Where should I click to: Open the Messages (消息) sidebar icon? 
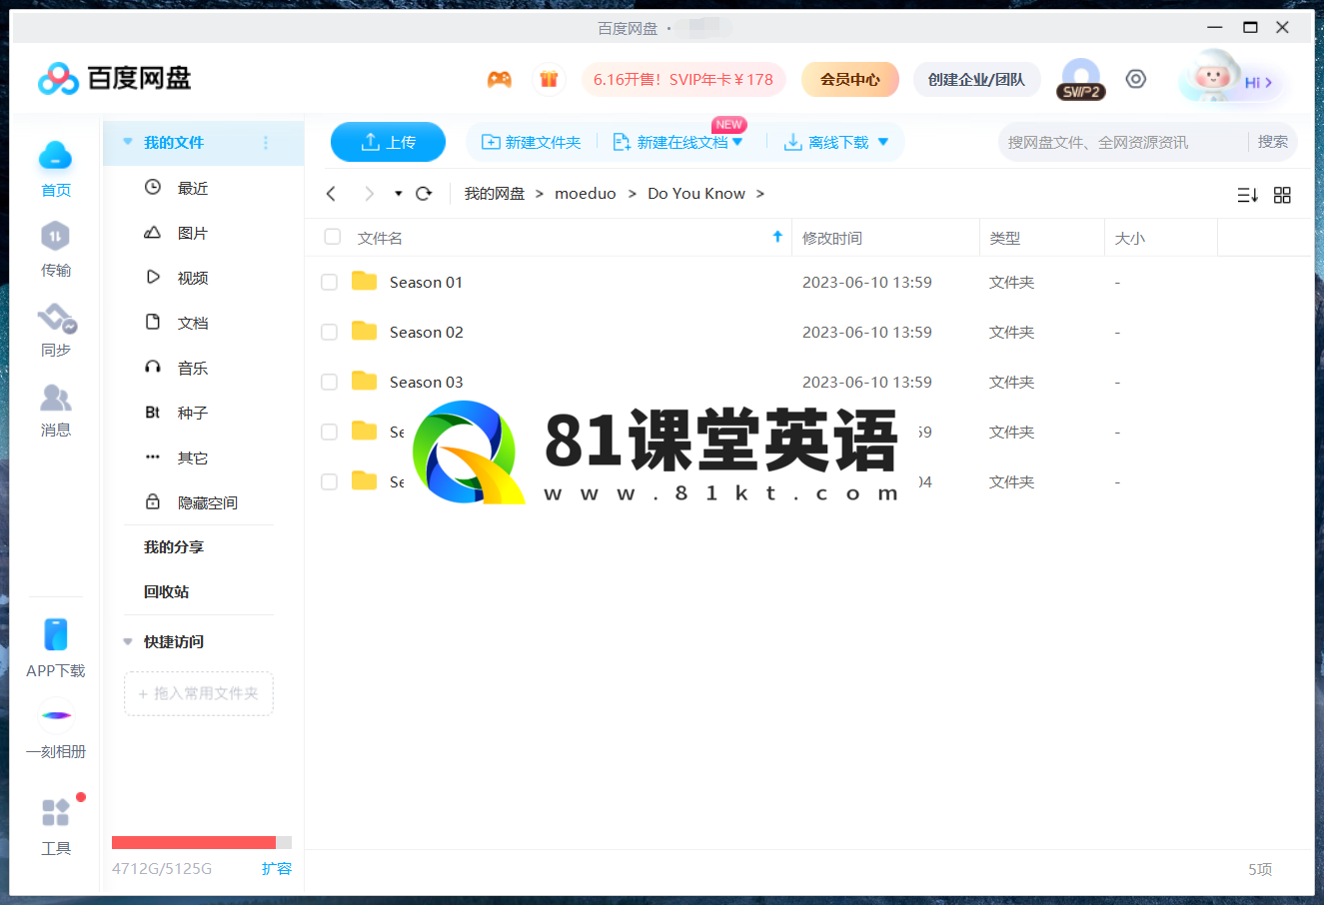point(55,399)
